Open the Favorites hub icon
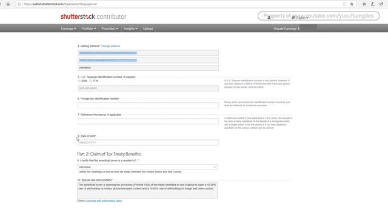The width and height of the screenshot is (388, 218). [364, 4]
